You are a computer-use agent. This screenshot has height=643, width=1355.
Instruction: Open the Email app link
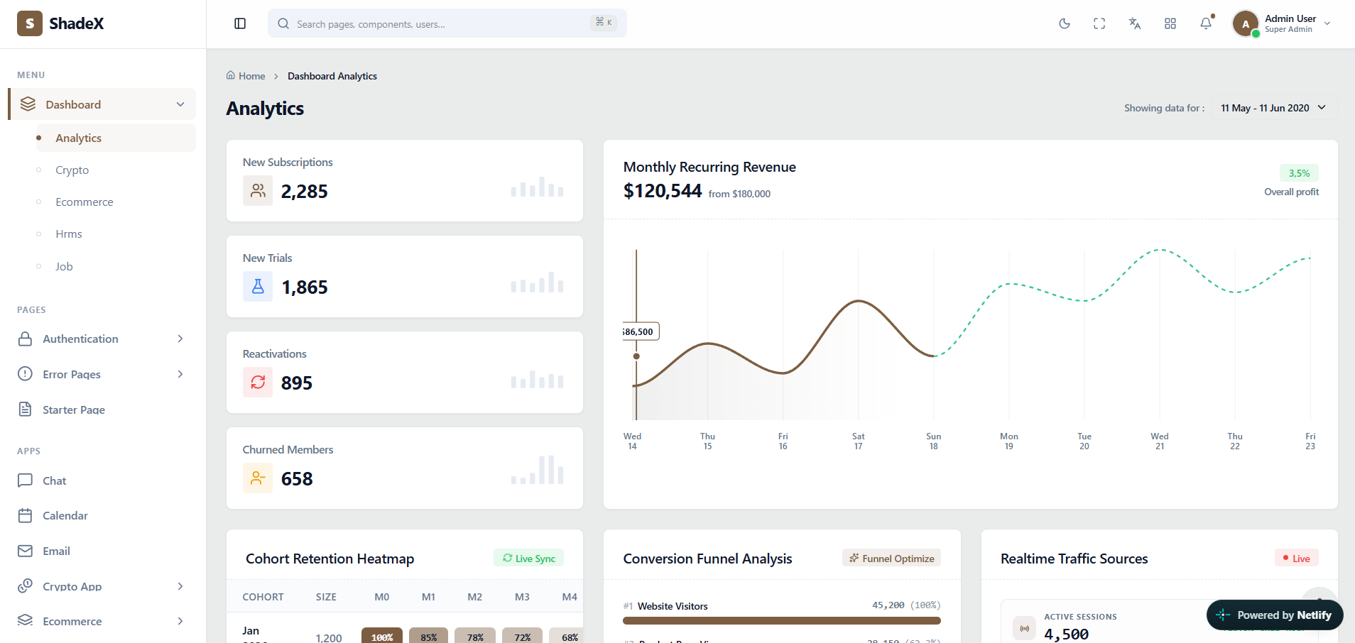(56, 551)
